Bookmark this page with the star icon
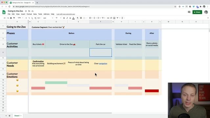The image size is (210, 118). tap(175, 7)
